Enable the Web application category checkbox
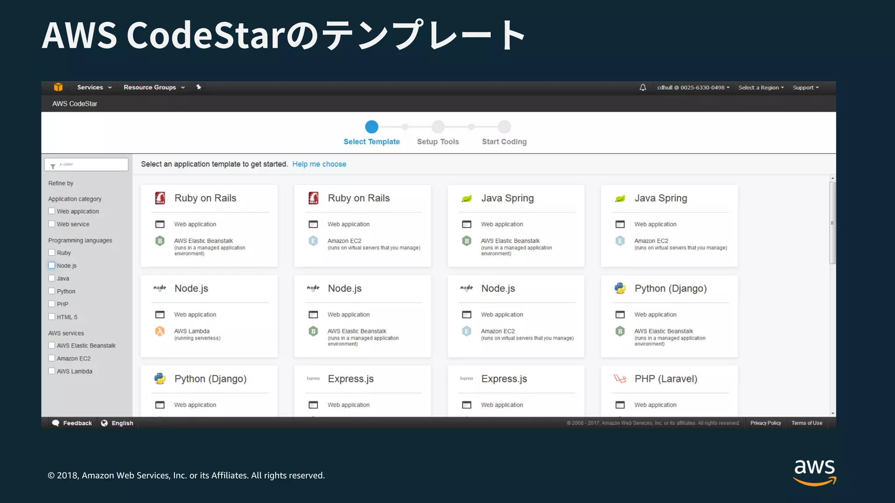 (x=52, y=211)
